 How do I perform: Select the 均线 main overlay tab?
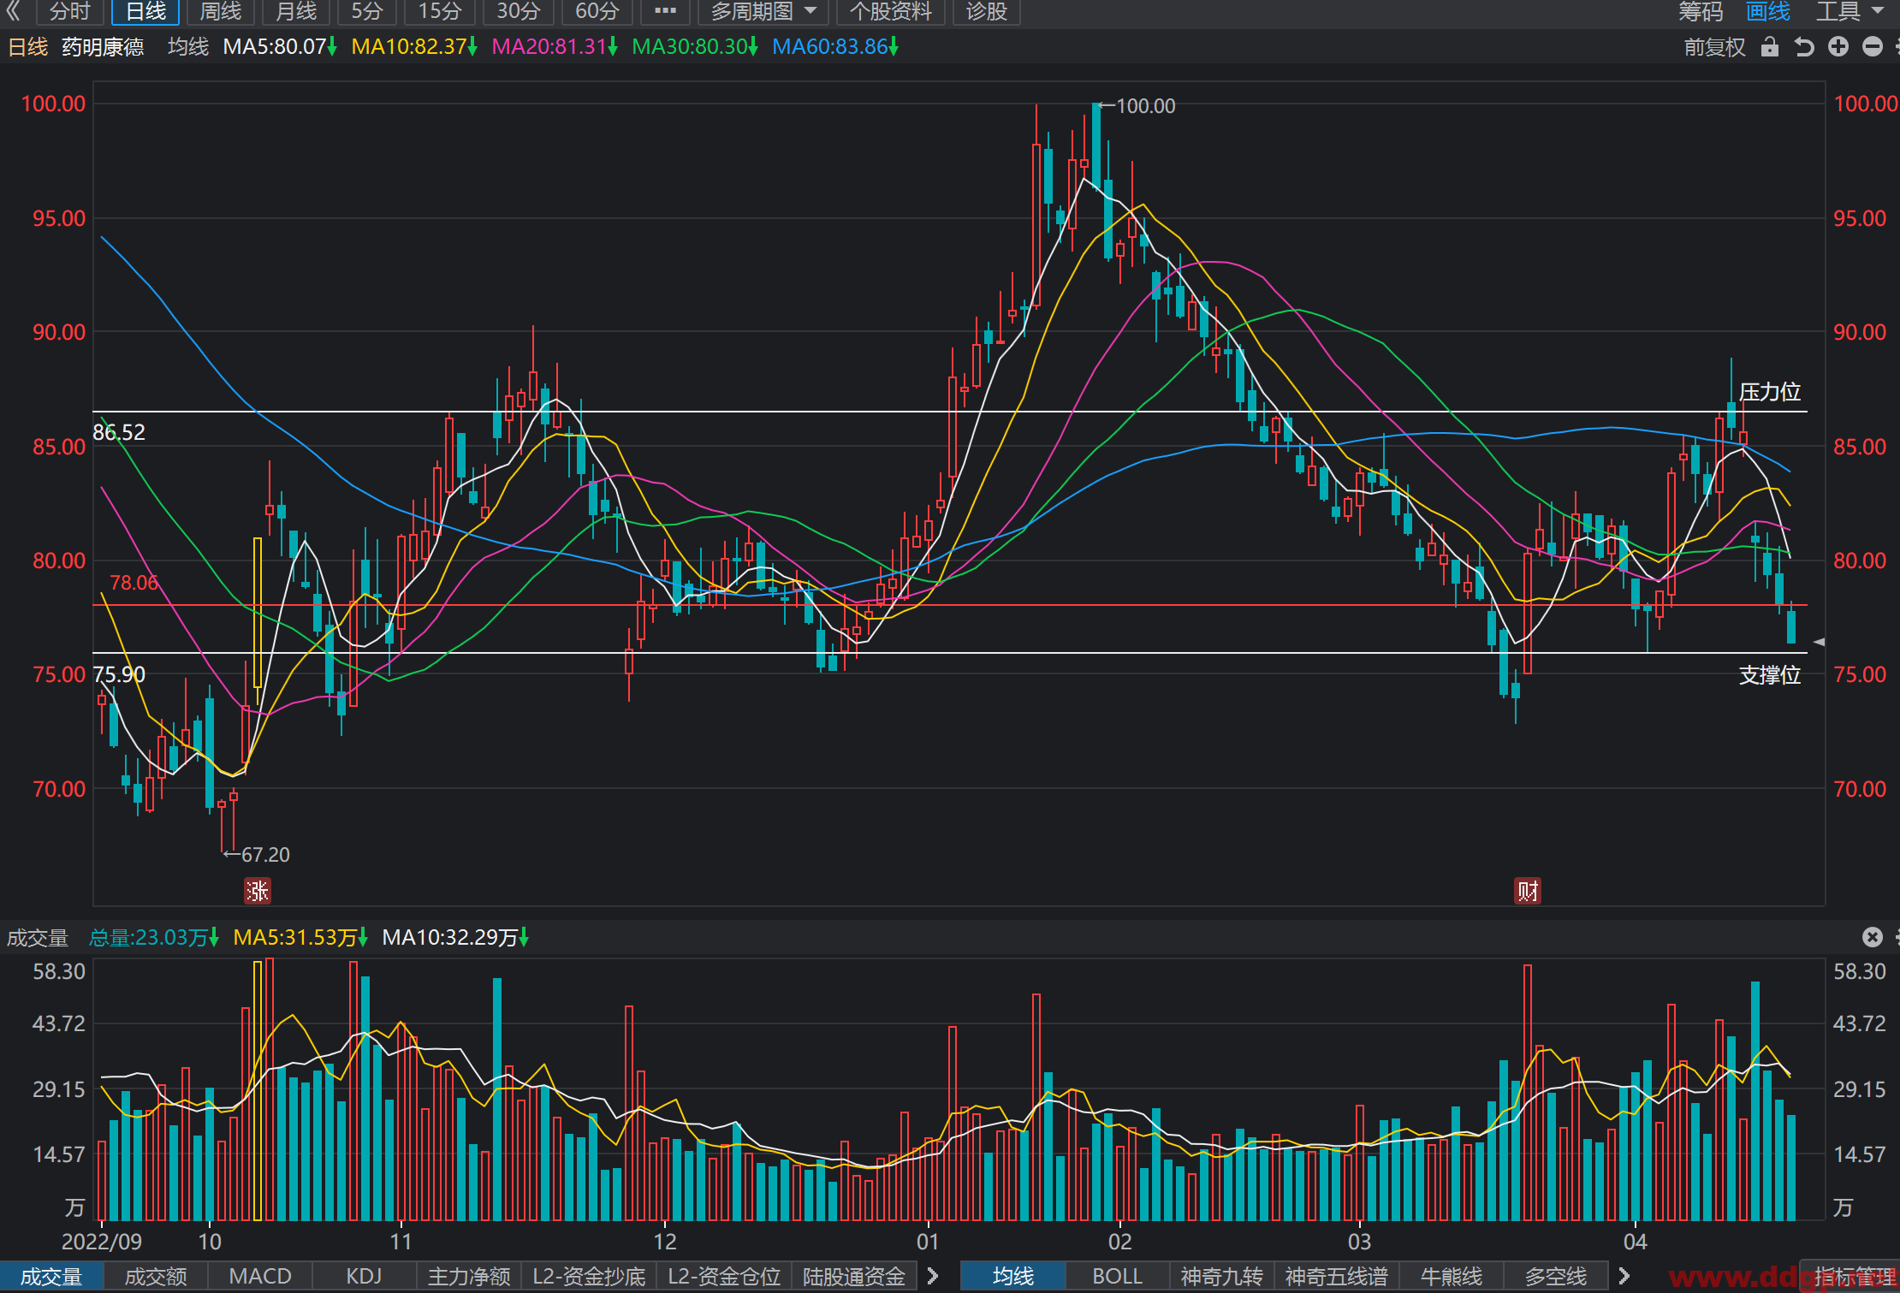(x=1013, y=1277)
